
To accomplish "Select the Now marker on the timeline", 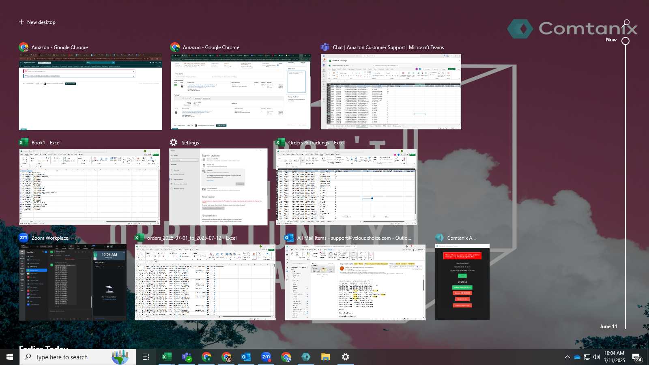I will coord(625,41).
